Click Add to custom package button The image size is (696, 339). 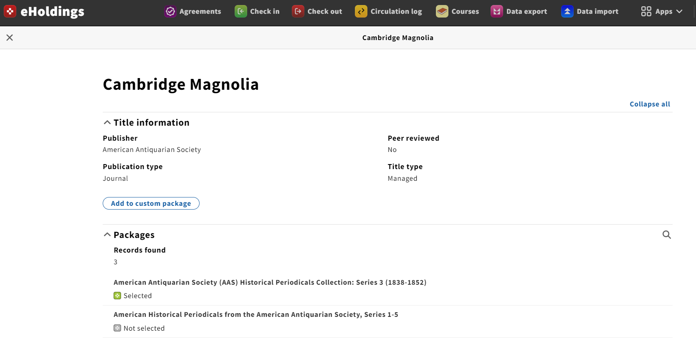point(151,203)
